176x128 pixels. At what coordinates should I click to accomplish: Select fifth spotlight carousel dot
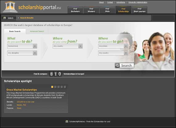click(65, 87)
